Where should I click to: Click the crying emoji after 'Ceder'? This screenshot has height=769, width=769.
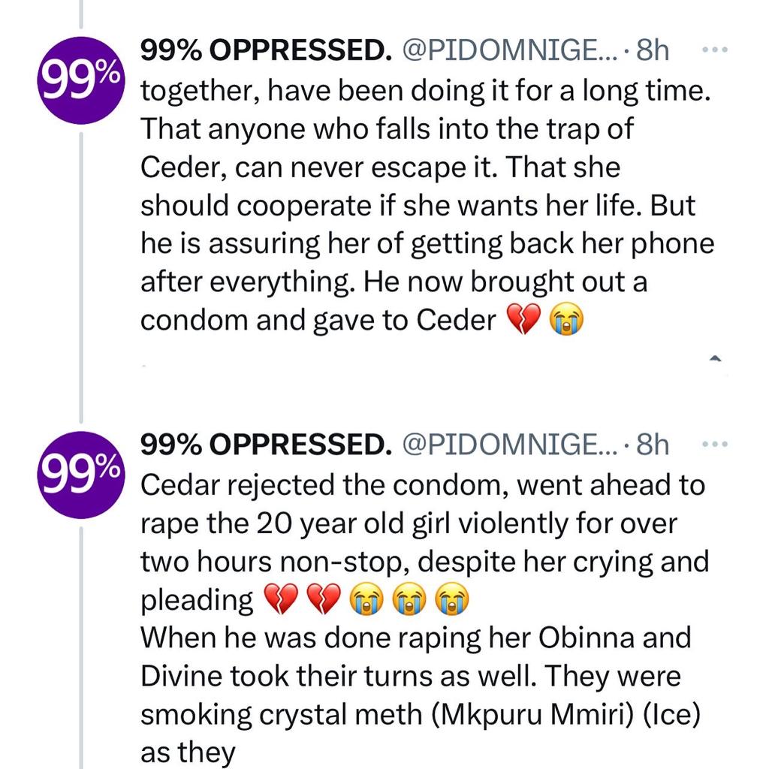tap(568, 320)
